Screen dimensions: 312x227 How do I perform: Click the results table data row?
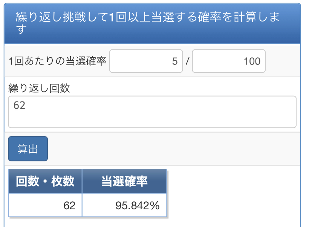pos(87,206)
